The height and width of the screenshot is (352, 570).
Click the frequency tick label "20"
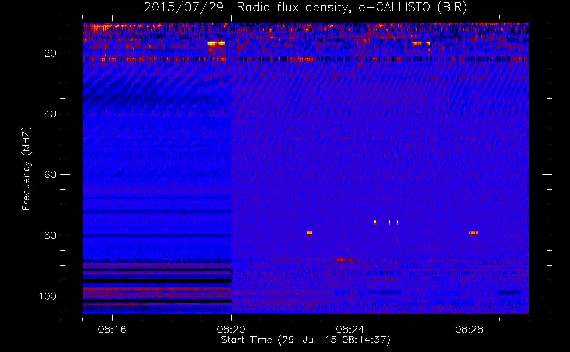(x=50, y=53)
